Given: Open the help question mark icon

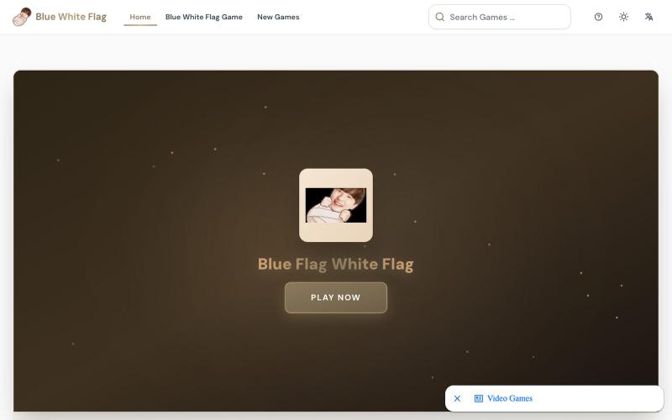Looking at the screenshot, I should [598, 17].
